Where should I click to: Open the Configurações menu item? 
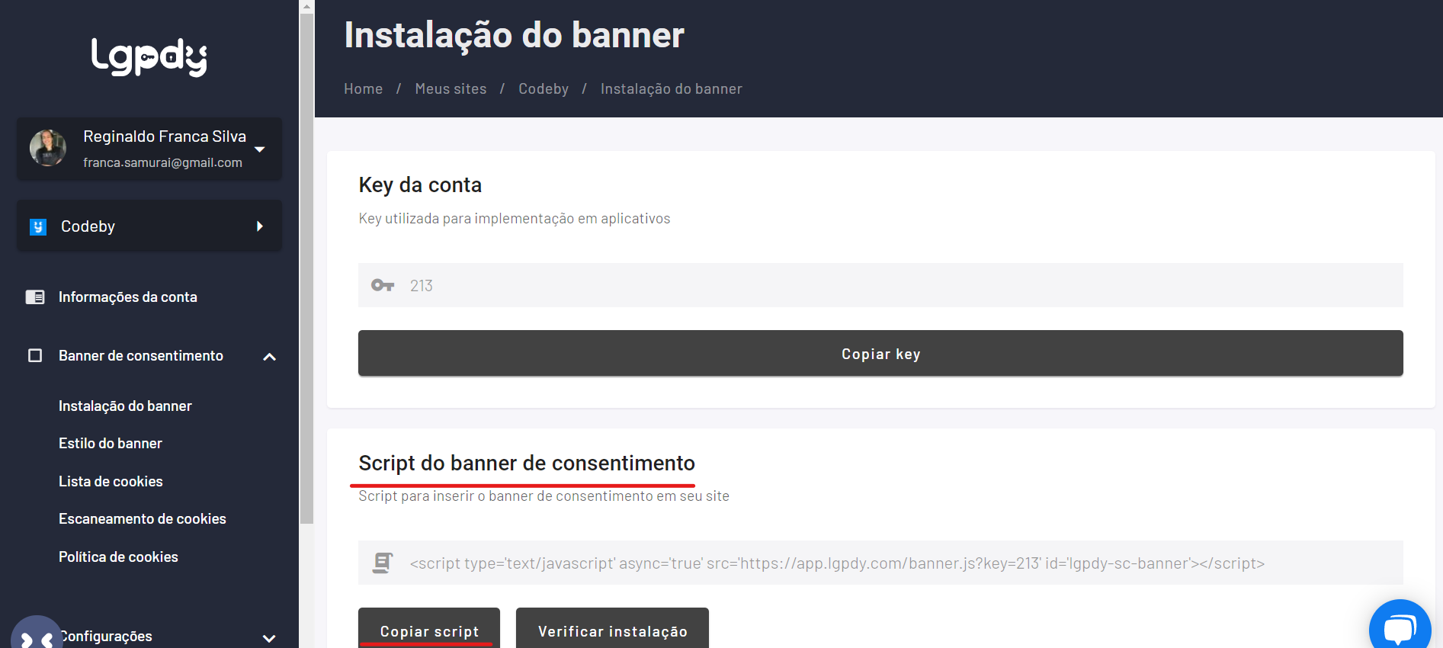pos(107,637)
